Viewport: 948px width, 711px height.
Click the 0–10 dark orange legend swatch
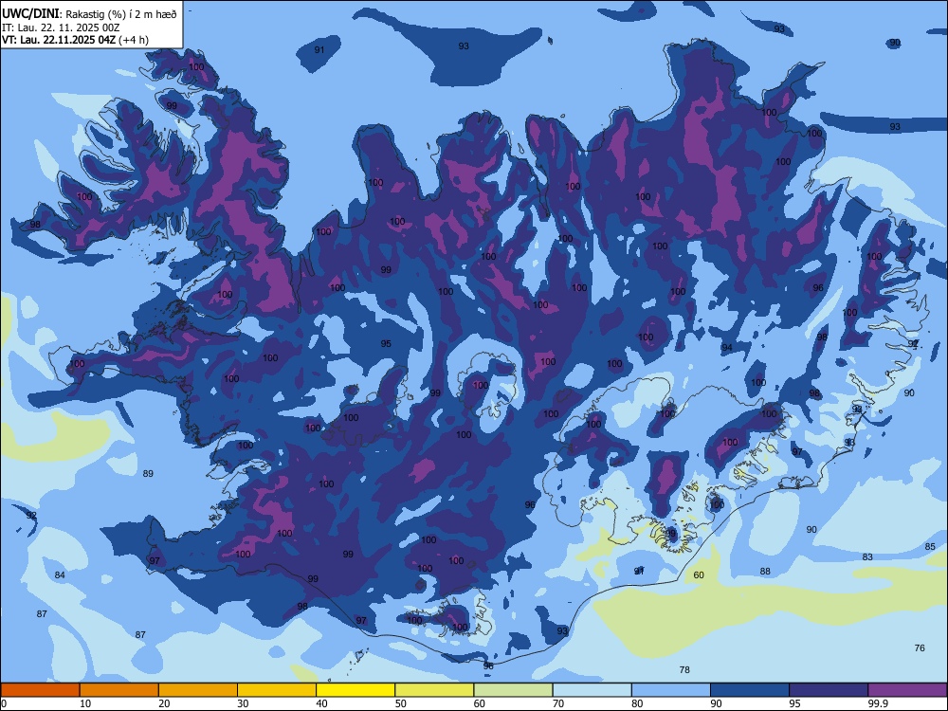[x=40, y=690]
